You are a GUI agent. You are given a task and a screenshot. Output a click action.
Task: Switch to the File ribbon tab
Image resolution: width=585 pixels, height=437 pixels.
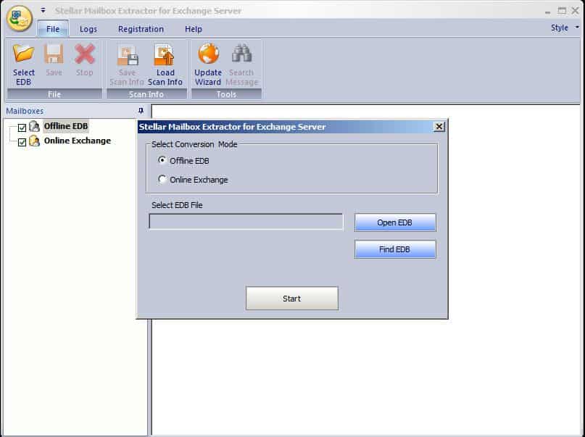[53, 29]
